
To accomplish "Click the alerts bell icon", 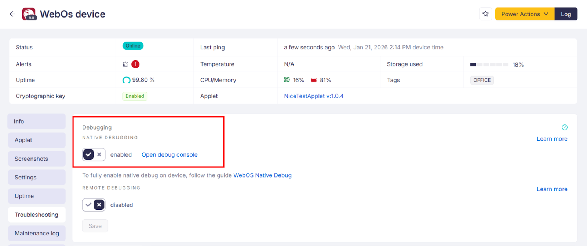I will (x=125, y=64).
